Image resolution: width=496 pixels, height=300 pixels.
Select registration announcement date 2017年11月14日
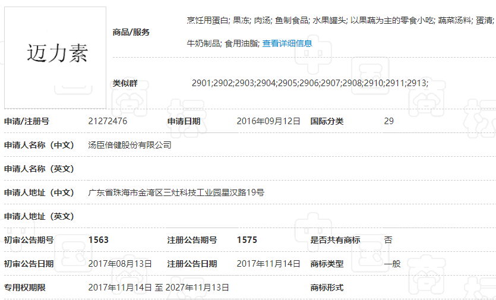tap(268, 264)
